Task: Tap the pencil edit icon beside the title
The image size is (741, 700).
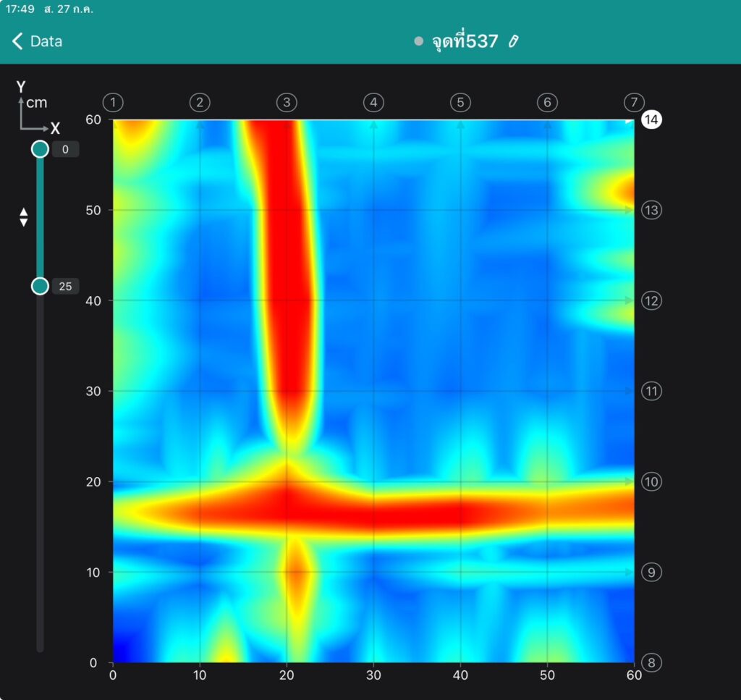Action: 514,41
